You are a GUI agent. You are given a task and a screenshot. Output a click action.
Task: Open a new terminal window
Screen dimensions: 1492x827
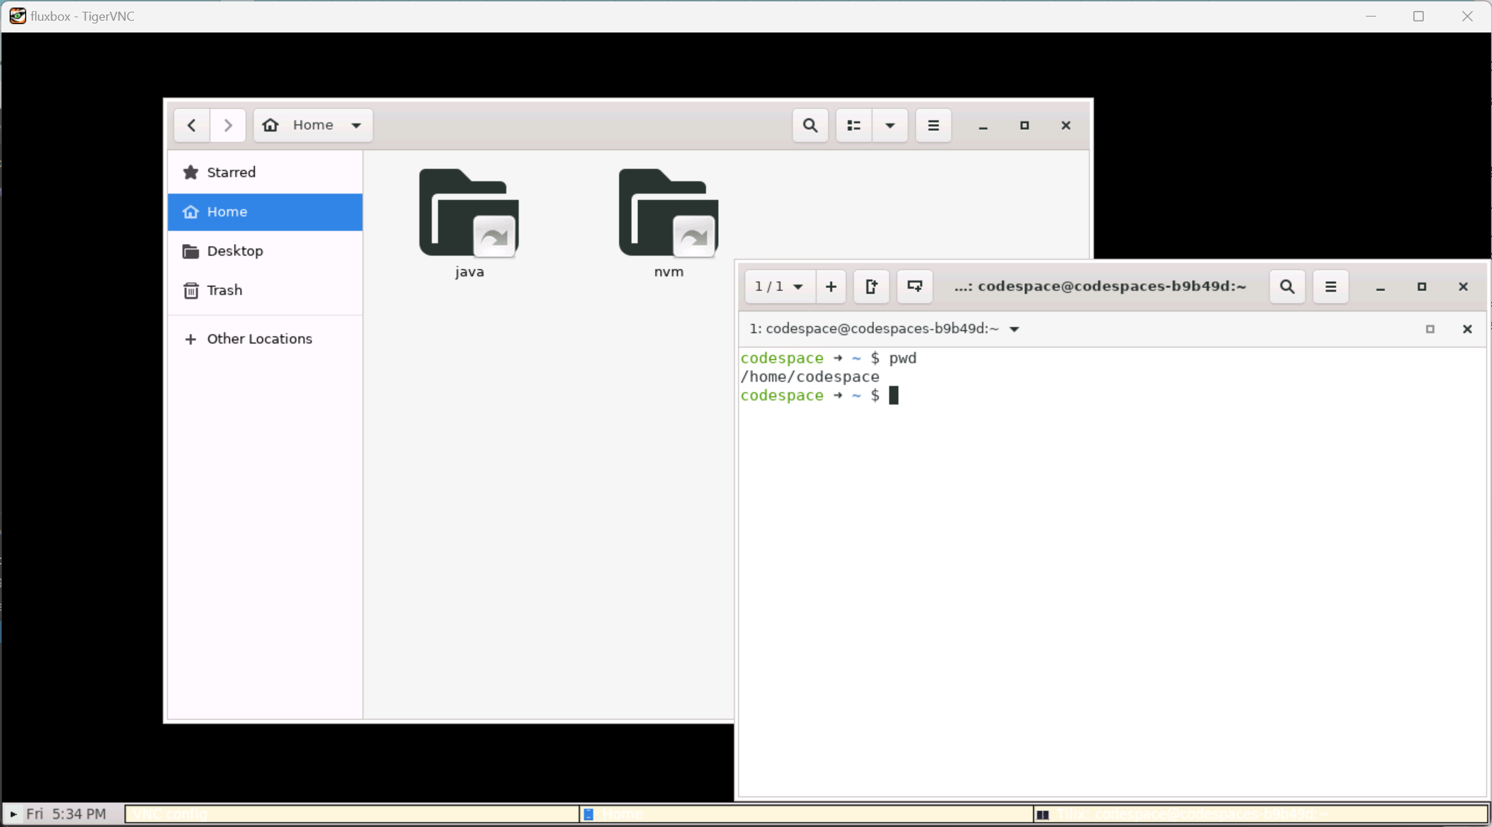[x=913, y=286]
